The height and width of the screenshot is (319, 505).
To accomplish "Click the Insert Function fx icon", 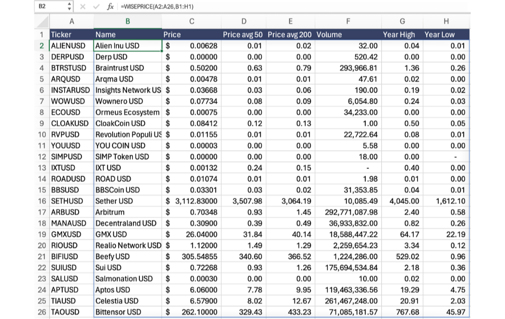I will pyautogui.click(x=110, y=7).
